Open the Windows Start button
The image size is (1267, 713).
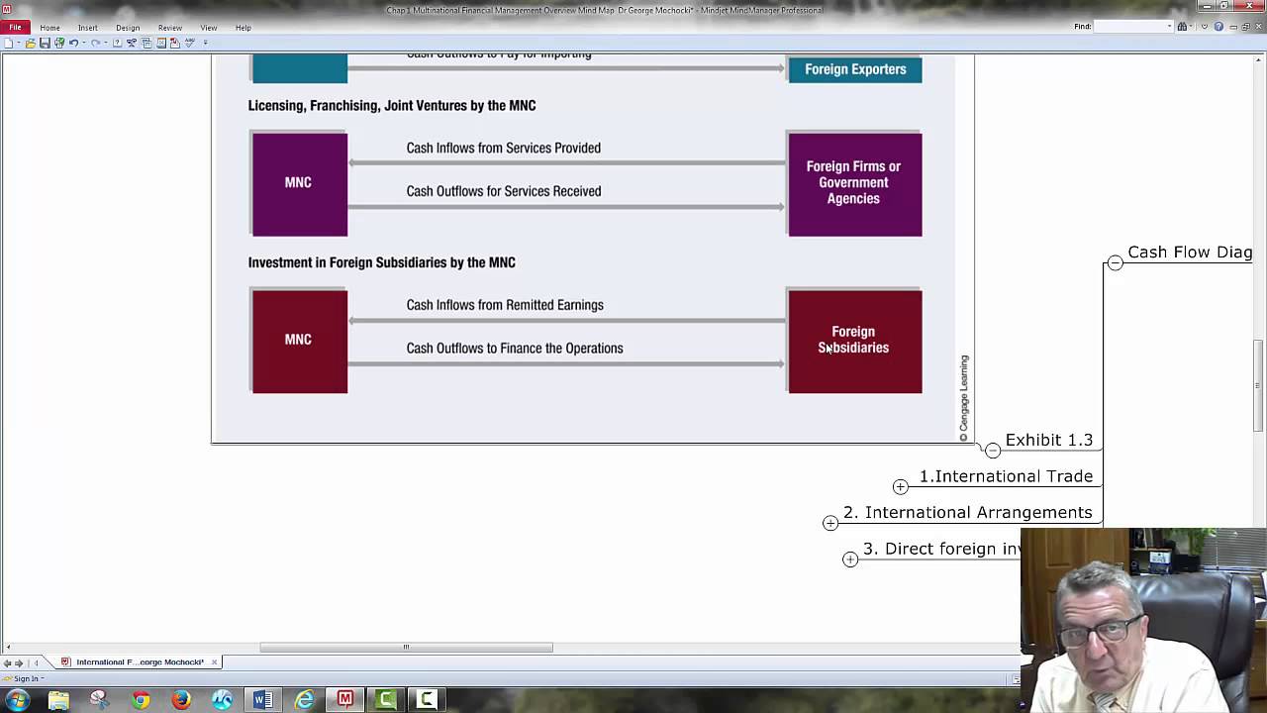point(17,700)
